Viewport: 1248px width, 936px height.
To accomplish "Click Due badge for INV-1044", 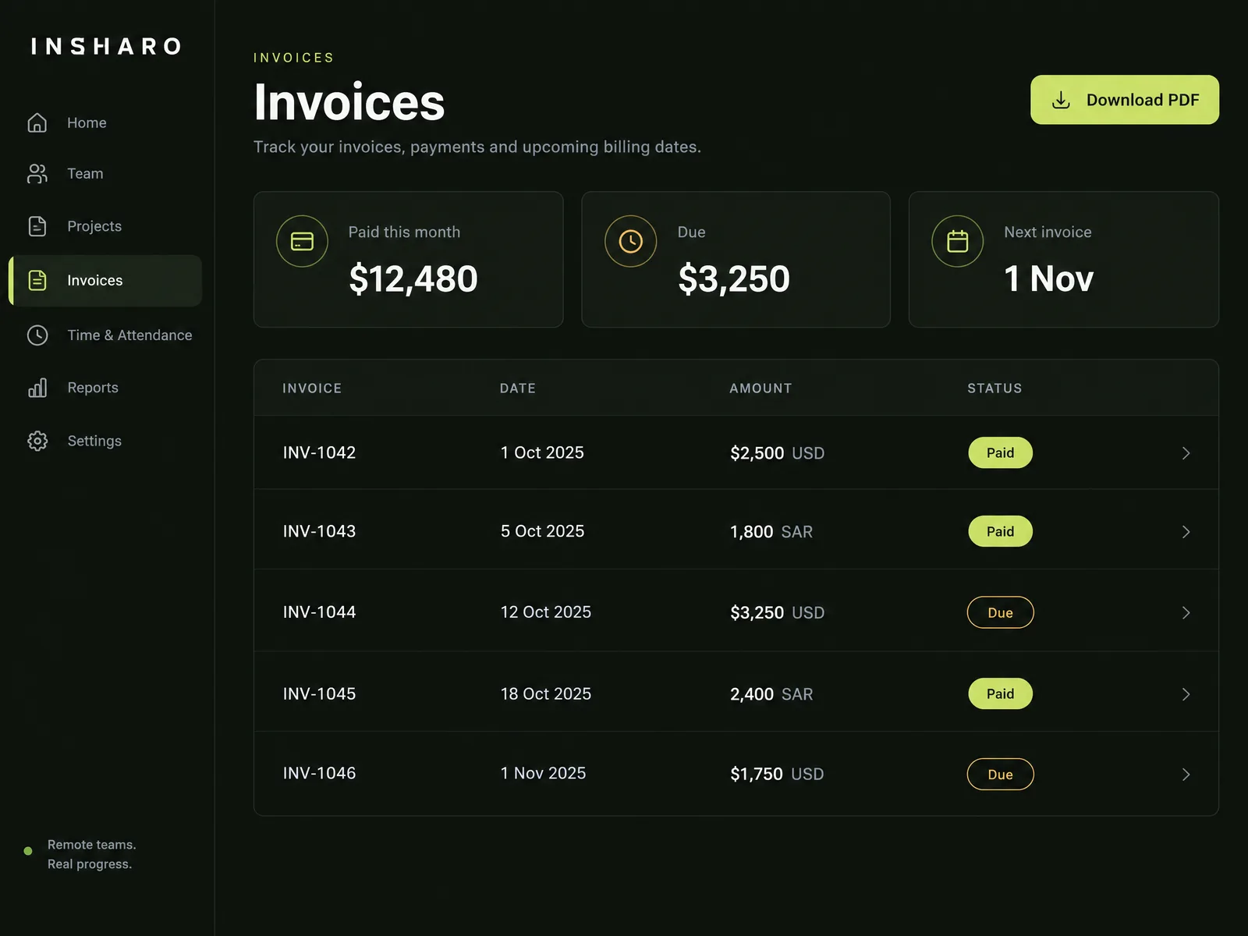I will (1000, 613).
